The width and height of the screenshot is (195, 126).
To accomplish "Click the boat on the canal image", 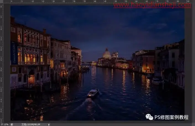I will point(93,93).
